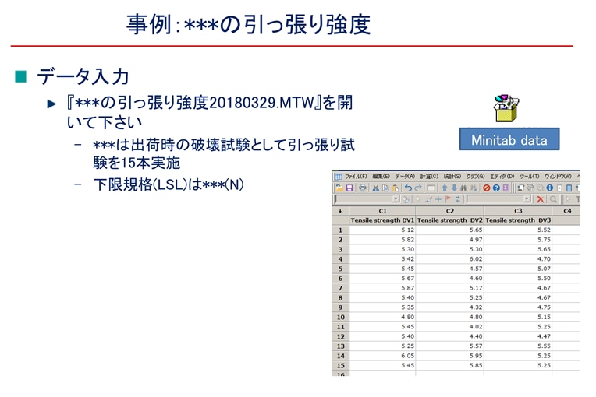Click the blue Help question mark icon
Screen dimensions: 596x397
tap(496, 188)
